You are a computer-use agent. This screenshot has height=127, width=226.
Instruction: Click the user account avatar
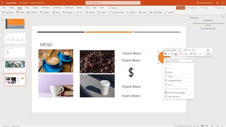point(223,3)
